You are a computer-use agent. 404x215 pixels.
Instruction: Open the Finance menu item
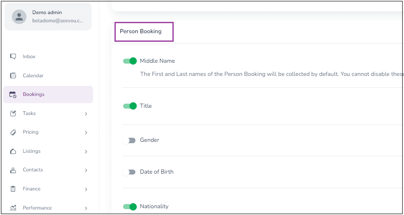[48, 189]
